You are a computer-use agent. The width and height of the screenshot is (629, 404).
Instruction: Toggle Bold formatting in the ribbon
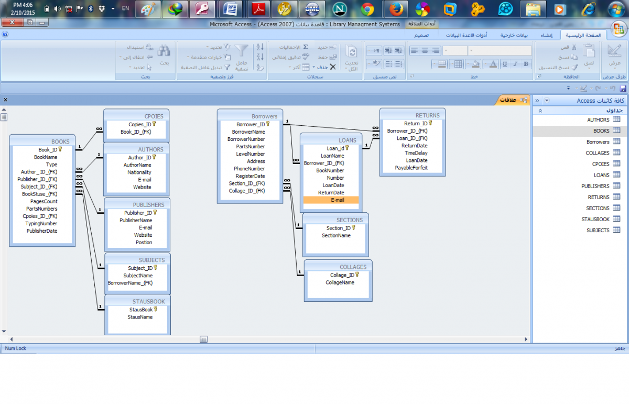526,64
